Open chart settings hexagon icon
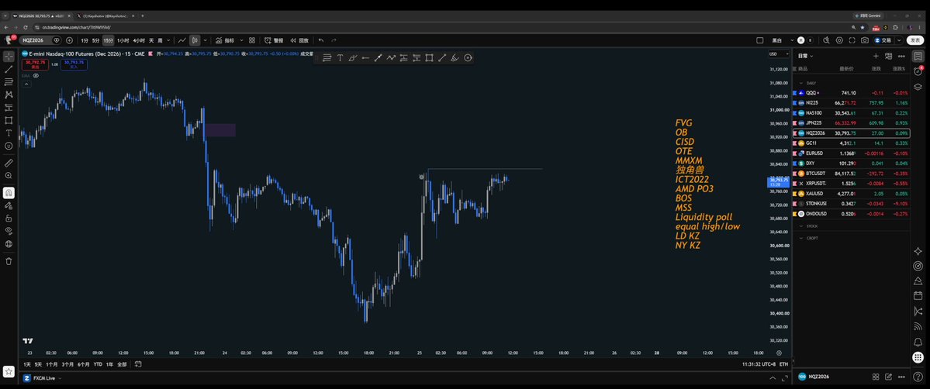This screenshot has width=930, height=389. tap(839, 40)
